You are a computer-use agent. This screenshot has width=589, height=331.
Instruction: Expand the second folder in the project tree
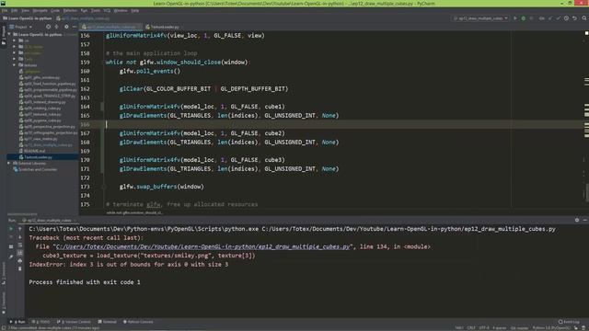click(x=15, y=47)
